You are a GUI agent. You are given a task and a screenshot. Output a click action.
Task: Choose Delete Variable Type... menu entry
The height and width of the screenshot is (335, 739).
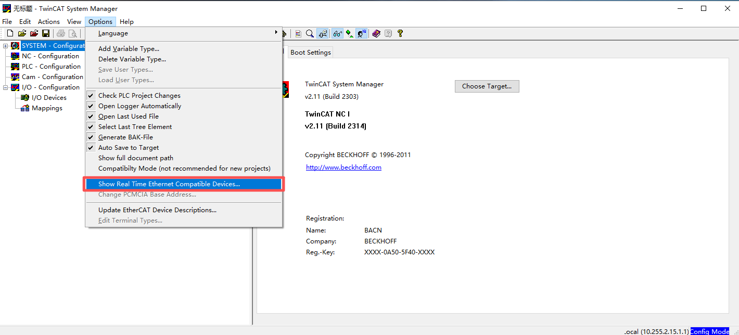(184, 59)
